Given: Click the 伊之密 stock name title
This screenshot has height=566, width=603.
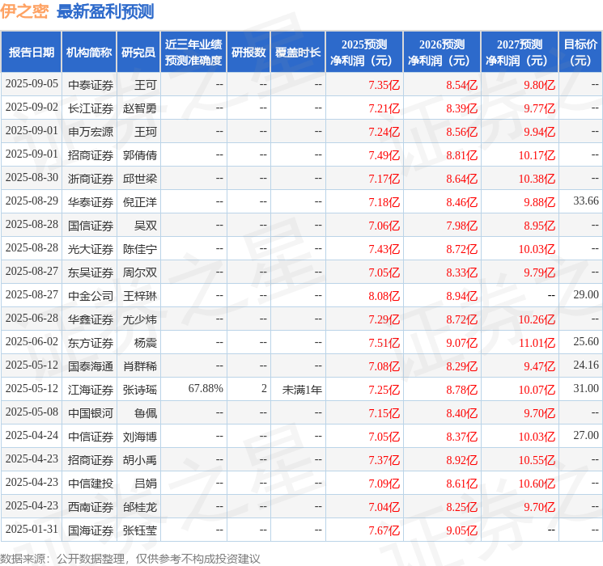Looking at the screenshot, I should [24, 11].
